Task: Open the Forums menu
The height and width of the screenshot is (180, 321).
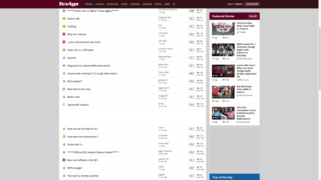Action: click(89, 4)
